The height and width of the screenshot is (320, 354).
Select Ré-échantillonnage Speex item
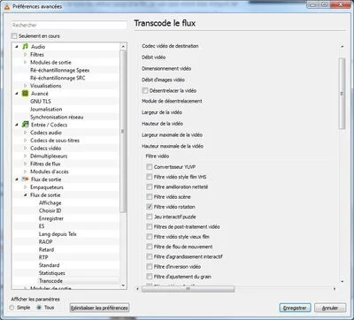click(x=60, y=70)
